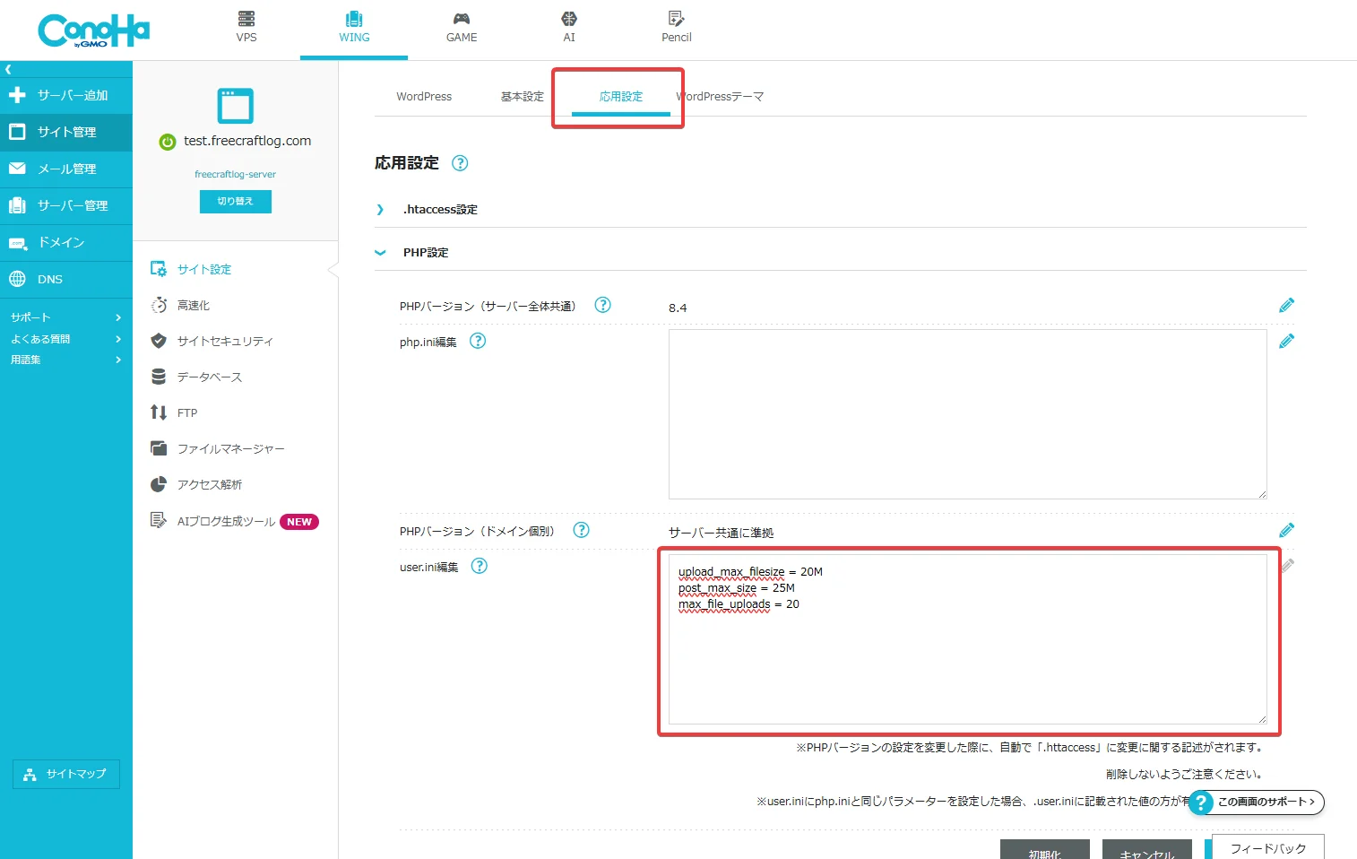Open ドメイン in the sidebar
1357x859 pixels.
[x=66, y=242]
